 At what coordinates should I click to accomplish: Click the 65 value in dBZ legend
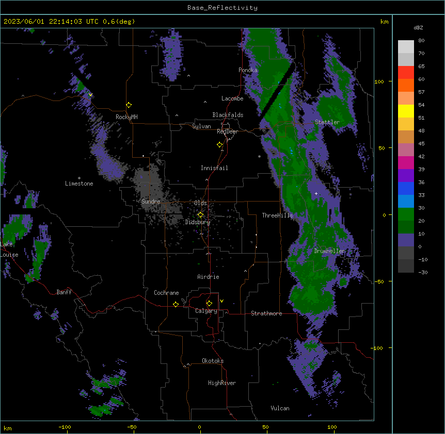(x=421, y=66)
